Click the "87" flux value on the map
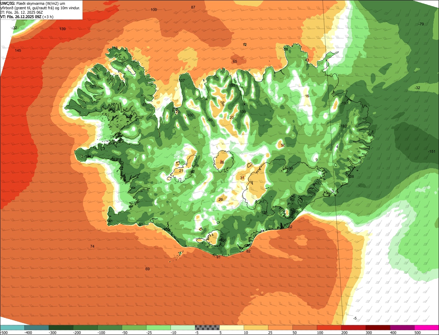 pos(193,7)
